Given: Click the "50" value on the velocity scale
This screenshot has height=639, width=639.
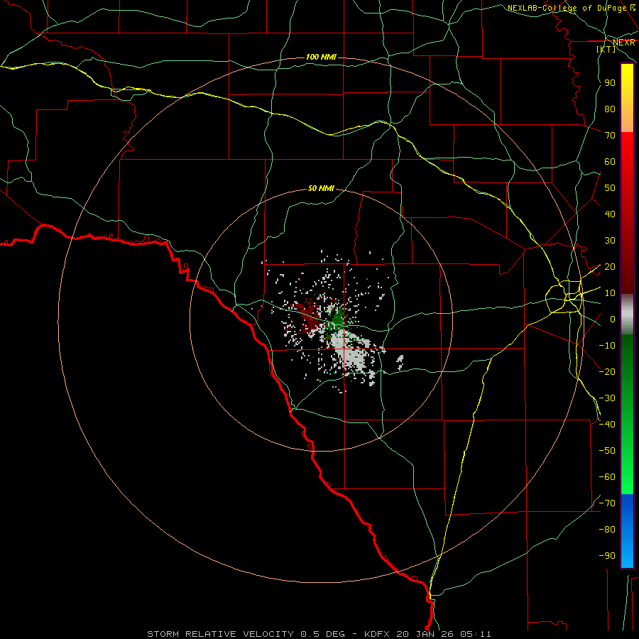Looking at the screenshot, I should click(610, 188).
